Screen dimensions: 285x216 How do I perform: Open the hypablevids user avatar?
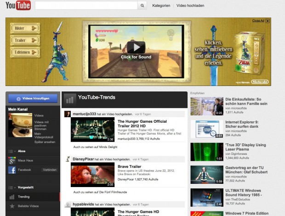[68, 205]
